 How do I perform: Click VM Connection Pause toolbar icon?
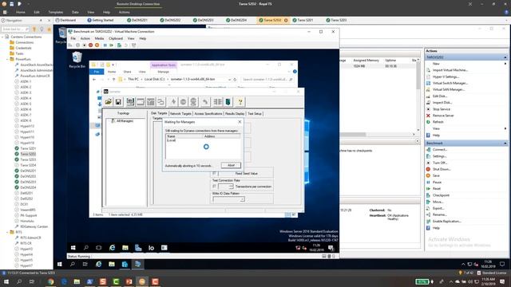(x=105, y=45)
